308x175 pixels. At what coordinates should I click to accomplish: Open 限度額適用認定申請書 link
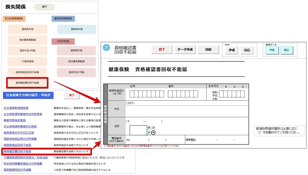[x=17, y=170]
